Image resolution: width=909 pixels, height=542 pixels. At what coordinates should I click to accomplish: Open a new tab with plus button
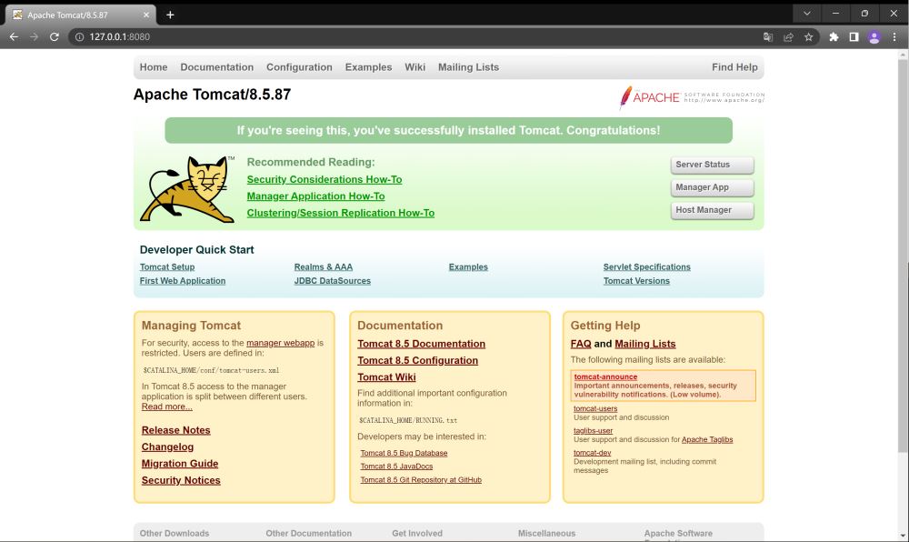(170, 15)
